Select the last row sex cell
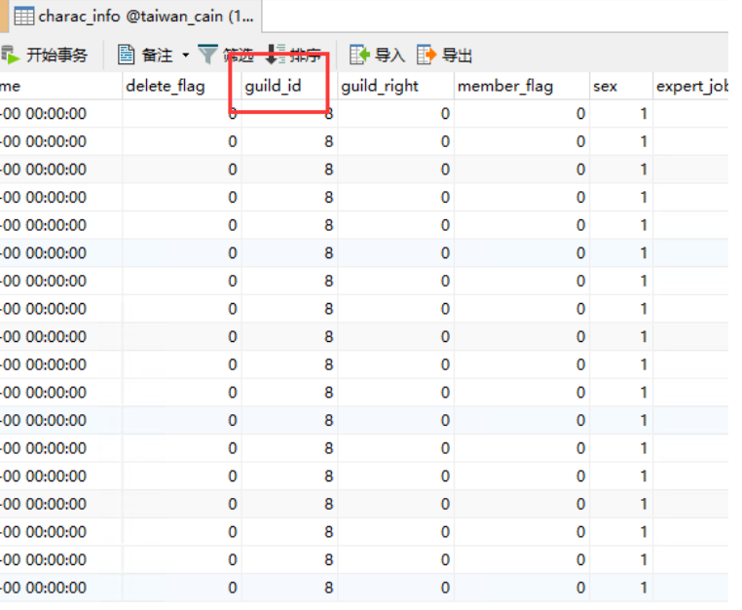This screenshot has width=742, height=610. [x=621, y=588]
